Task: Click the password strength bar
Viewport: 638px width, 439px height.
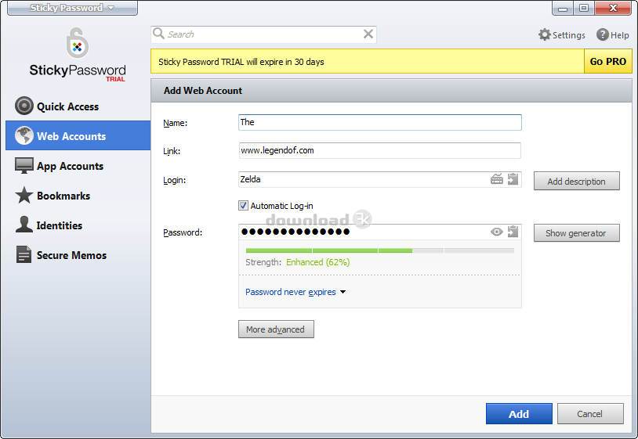Action: [x=379, y=250]
